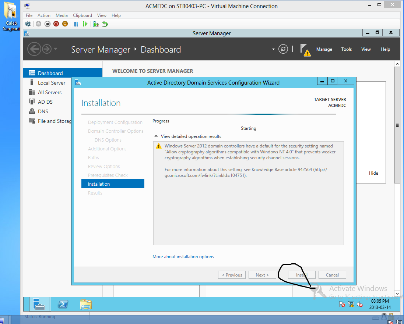Click the Dashboard grid icon in sidebar

[x=32, y=73]
